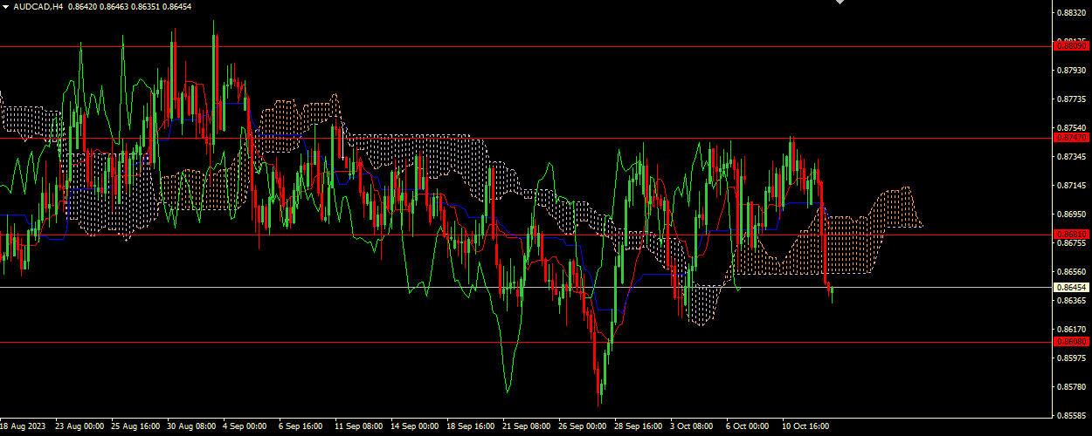Viewport: 1092px width, 436px height.
Task: Click the 0.87735 price axis value
Action: click(x=1072, y=99)
